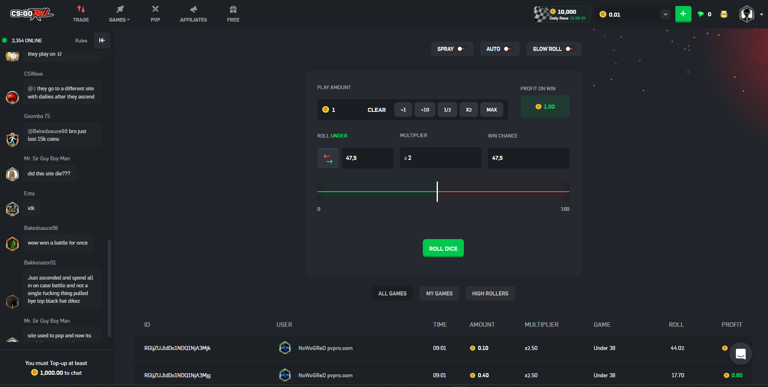The height and width of the screenshot is (387, 768).
Task: Open the Affiliates megaphone icon
Action: point(193,9)
